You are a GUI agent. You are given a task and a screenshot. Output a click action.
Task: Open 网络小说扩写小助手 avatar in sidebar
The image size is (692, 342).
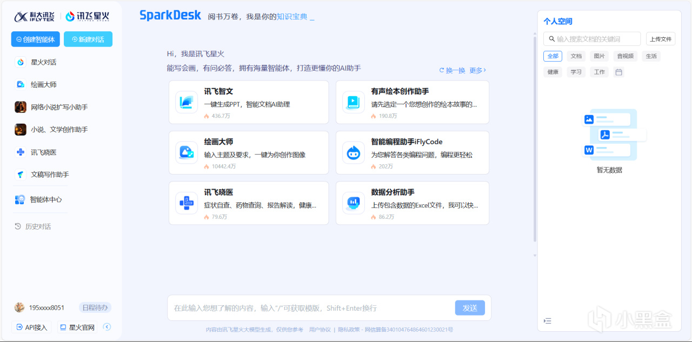coord(21,107)
